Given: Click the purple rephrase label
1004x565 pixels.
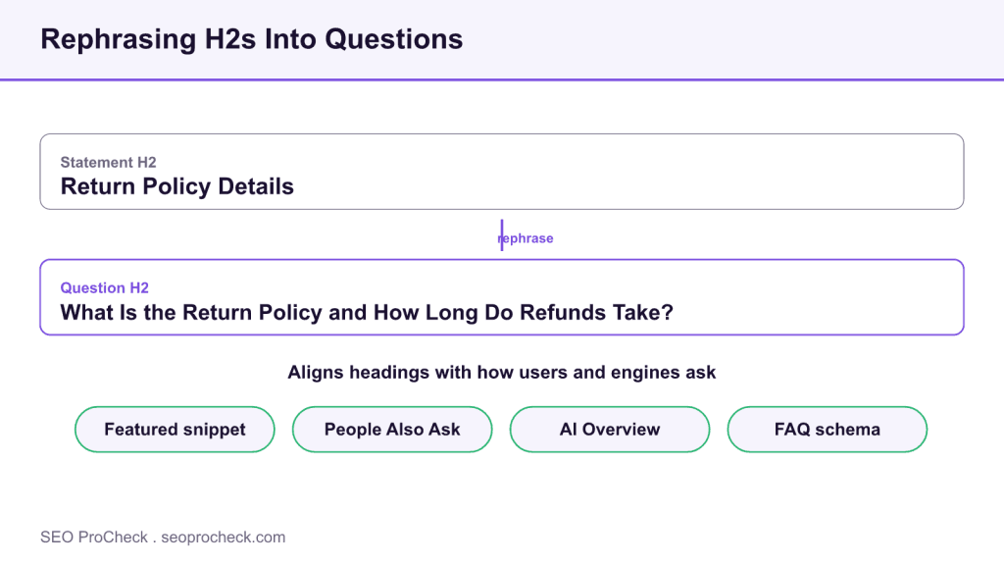Looking at the screenshot, I should tap(526, 238).
